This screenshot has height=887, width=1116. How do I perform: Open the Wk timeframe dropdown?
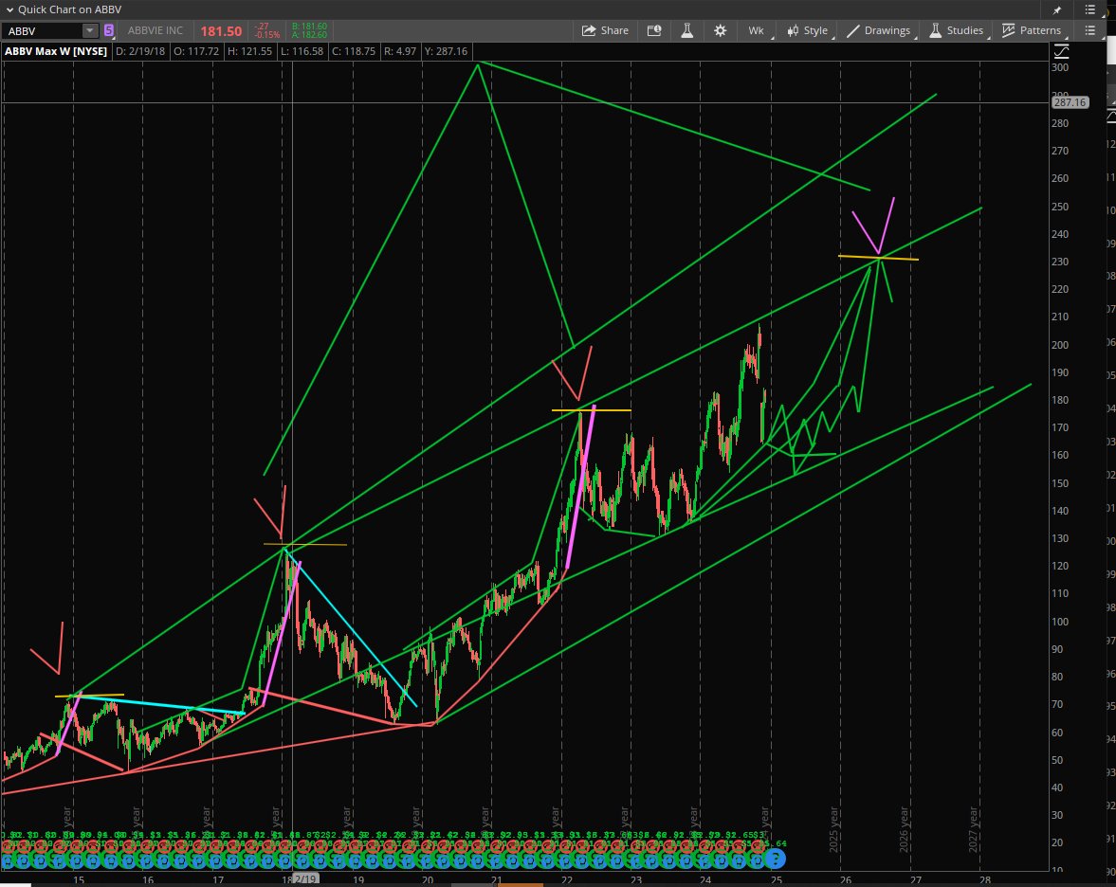click(756, 29)
